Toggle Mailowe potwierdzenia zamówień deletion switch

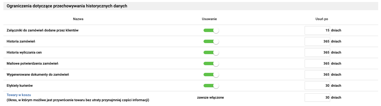(211, 63)
